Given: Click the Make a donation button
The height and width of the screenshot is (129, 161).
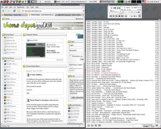Looking at the screenshot, I should point(77,97).
